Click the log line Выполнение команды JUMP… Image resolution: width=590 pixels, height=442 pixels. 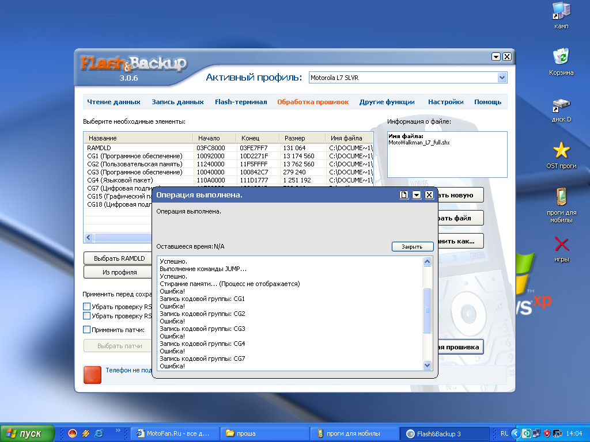point(203,269)
